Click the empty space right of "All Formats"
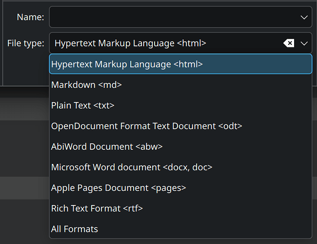This screenshot has height=244, width=317. (205, 229)
